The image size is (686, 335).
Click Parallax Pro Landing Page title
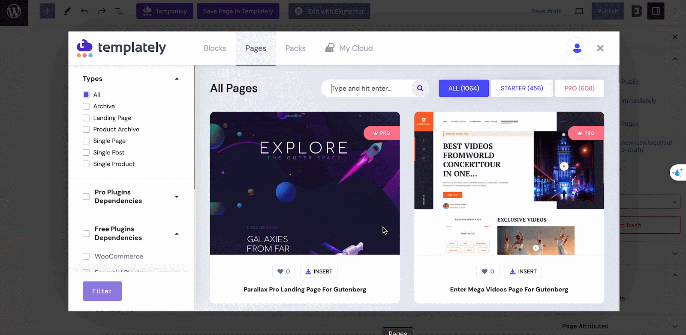[x=305, y=289]
